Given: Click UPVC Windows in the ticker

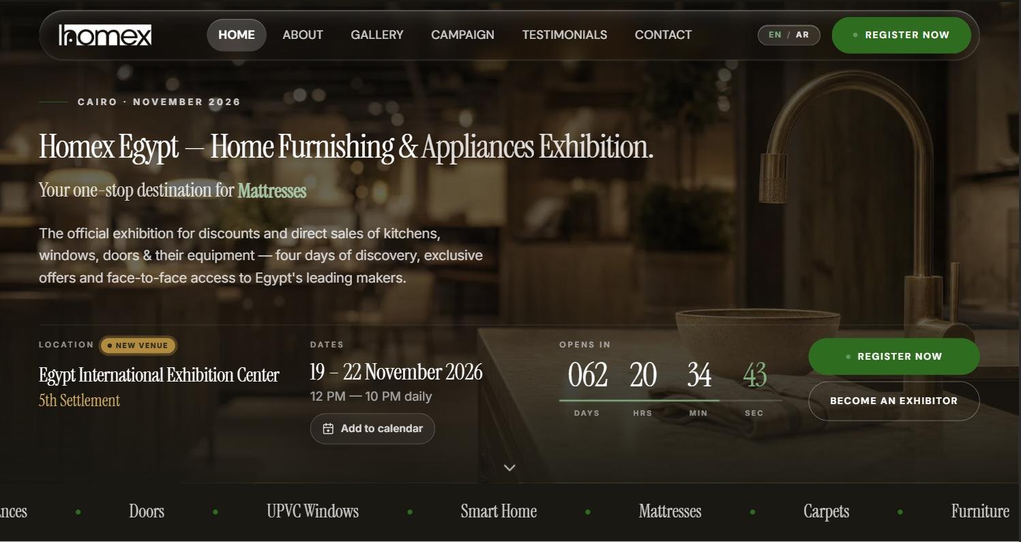Looking at the screenshot, I should point(312,511).
